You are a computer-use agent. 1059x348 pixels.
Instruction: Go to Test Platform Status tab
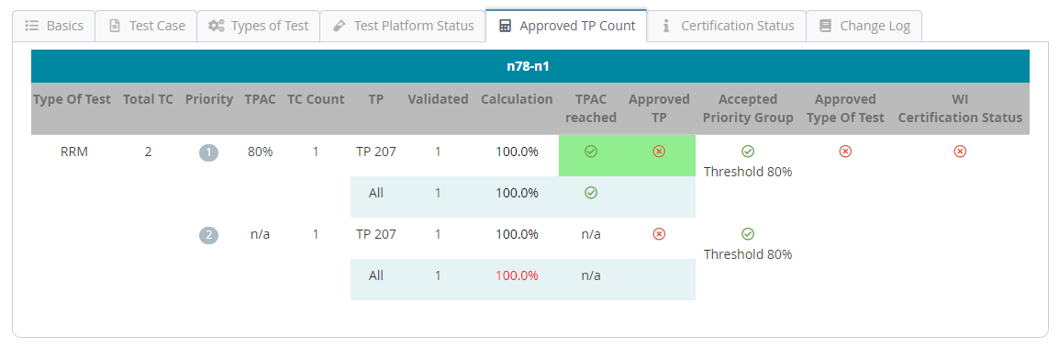[403, 26]
